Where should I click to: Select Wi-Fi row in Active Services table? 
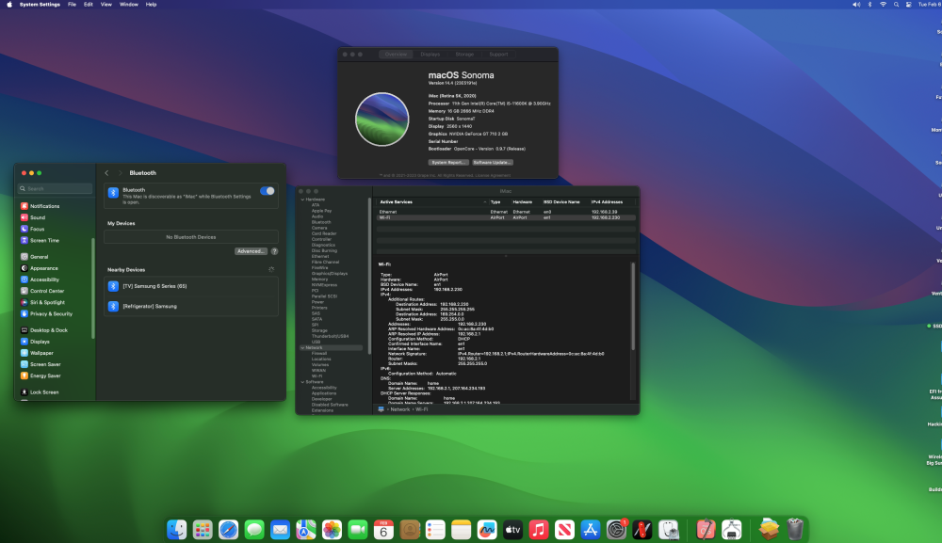506,217
